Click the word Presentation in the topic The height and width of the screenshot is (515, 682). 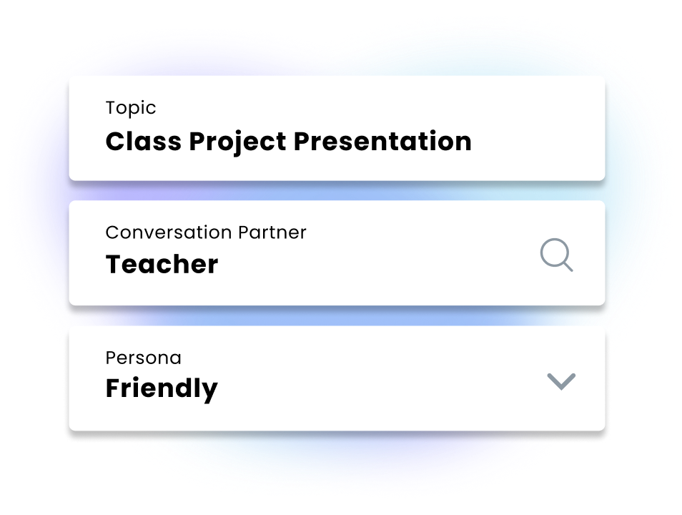pyautogui.click(x=382, y=142)
